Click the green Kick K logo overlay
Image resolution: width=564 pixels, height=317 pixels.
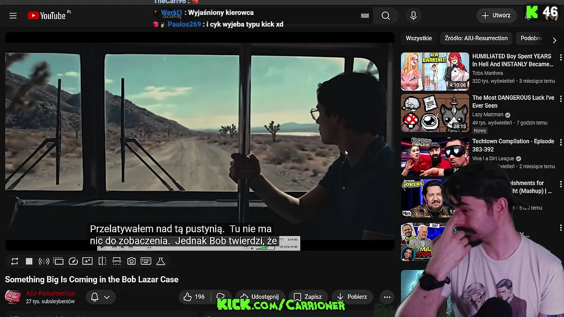pyautogui.click(x=532, y=12)
